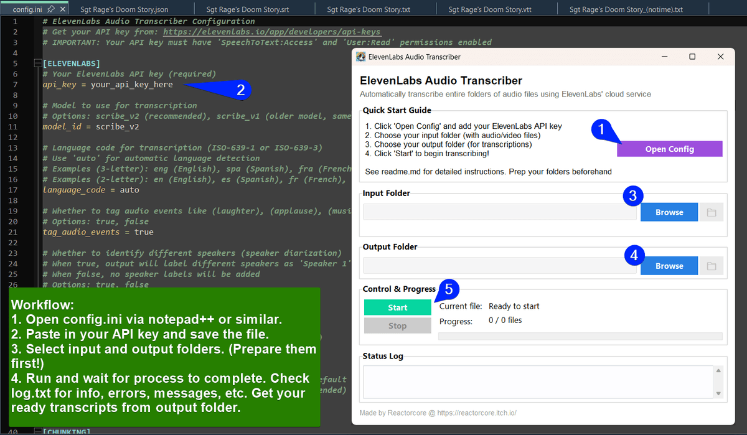Open Sgt Rage's Doom Story_(notime).txt tab
The height and width of the screenshot is (435, 747).
pyautogui.click(x=626, y=9)
